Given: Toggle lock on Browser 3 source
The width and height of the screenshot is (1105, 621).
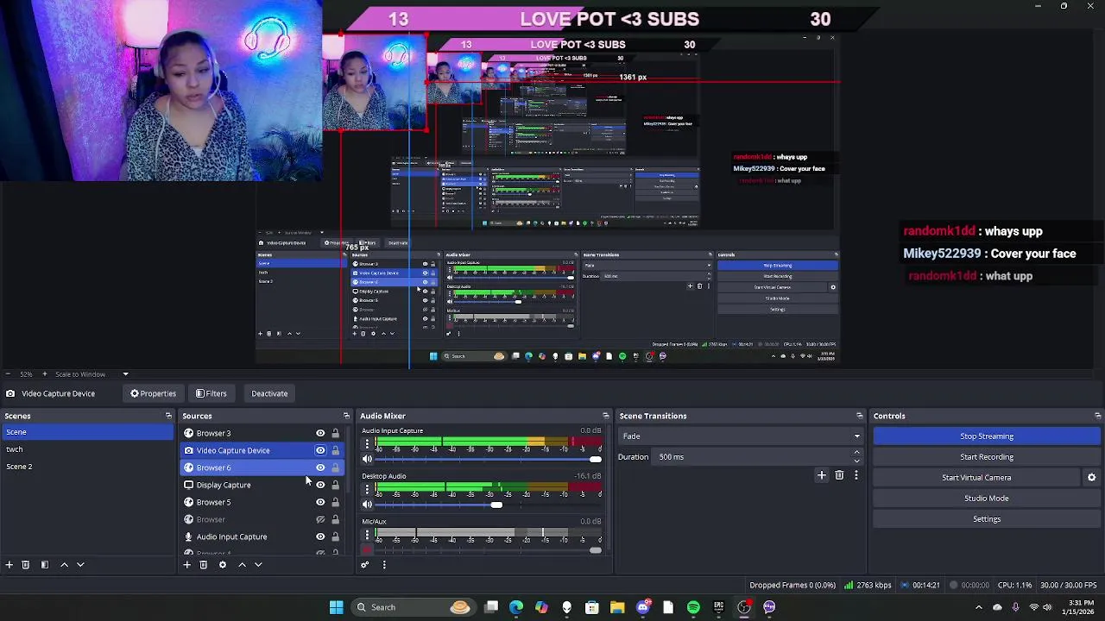Looking at the screenshot, I should click(x=336, y=433).
